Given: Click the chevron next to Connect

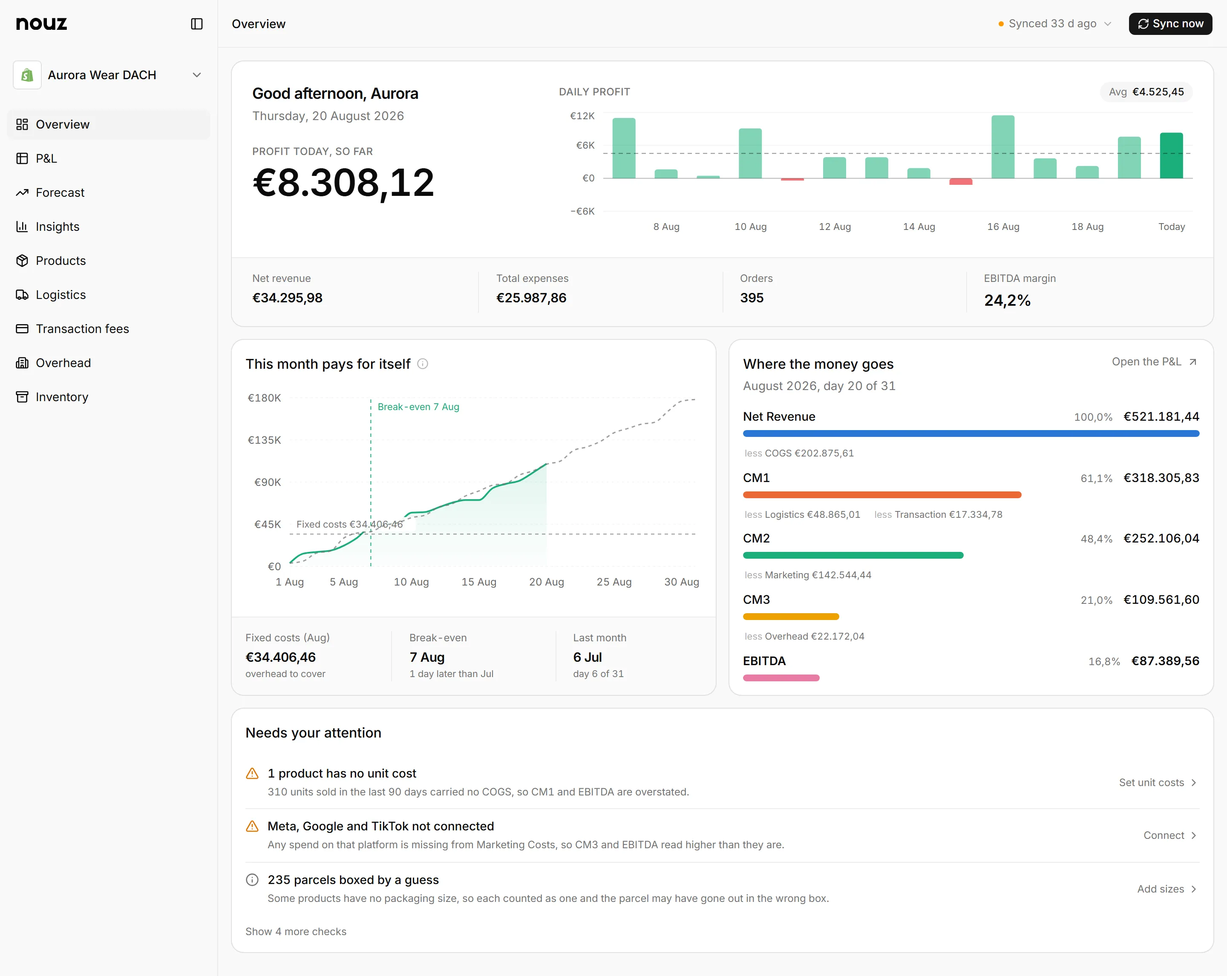Looking at the screenshot, I should (1194, 835).
